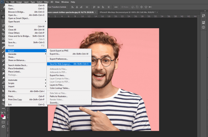Screen dimensions: 208x137
Task: Open the Edit Toolbar three-dots button
Action: (x=3, y=108)
